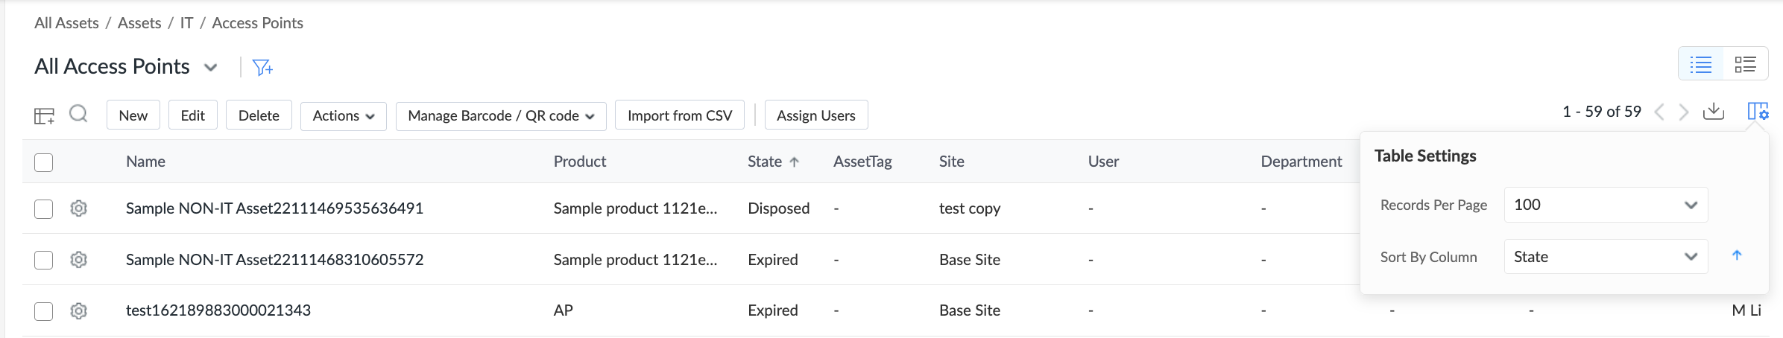Sort by the State column header
The width and height of the screenshot is (1783, 338).
765,162
